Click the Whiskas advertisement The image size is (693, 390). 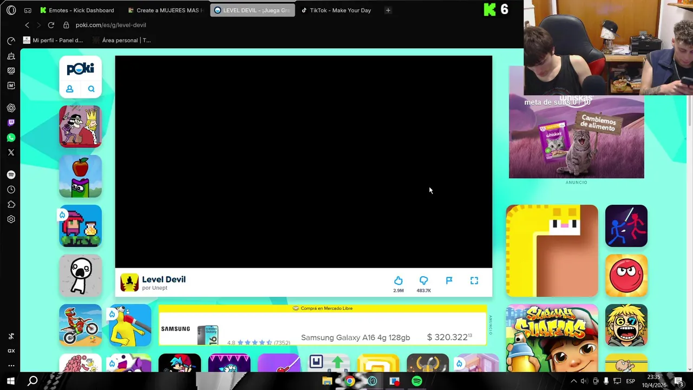click(x=577, y=138)
